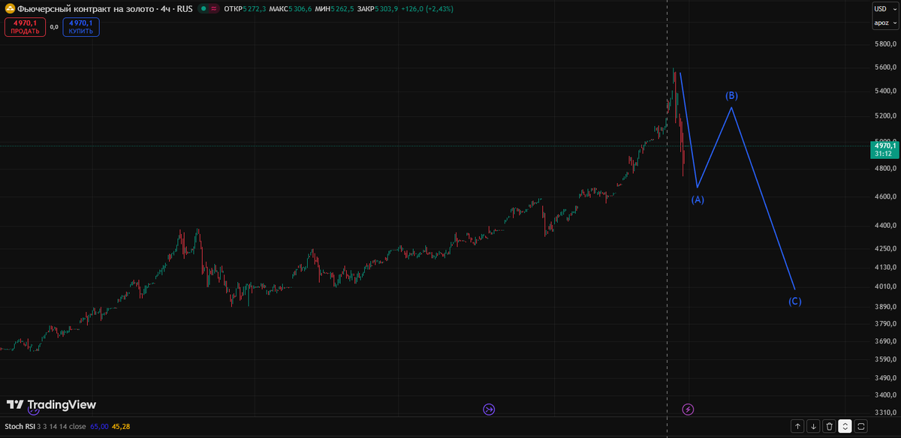This screenshot has width=901, height=438.
Task: Select the (B) wave label
Action: (731, 95)
